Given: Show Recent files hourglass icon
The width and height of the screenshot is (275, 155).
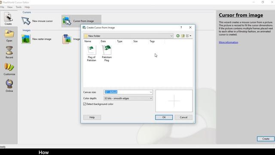Looking at the screenshot, I should (9, 53).
